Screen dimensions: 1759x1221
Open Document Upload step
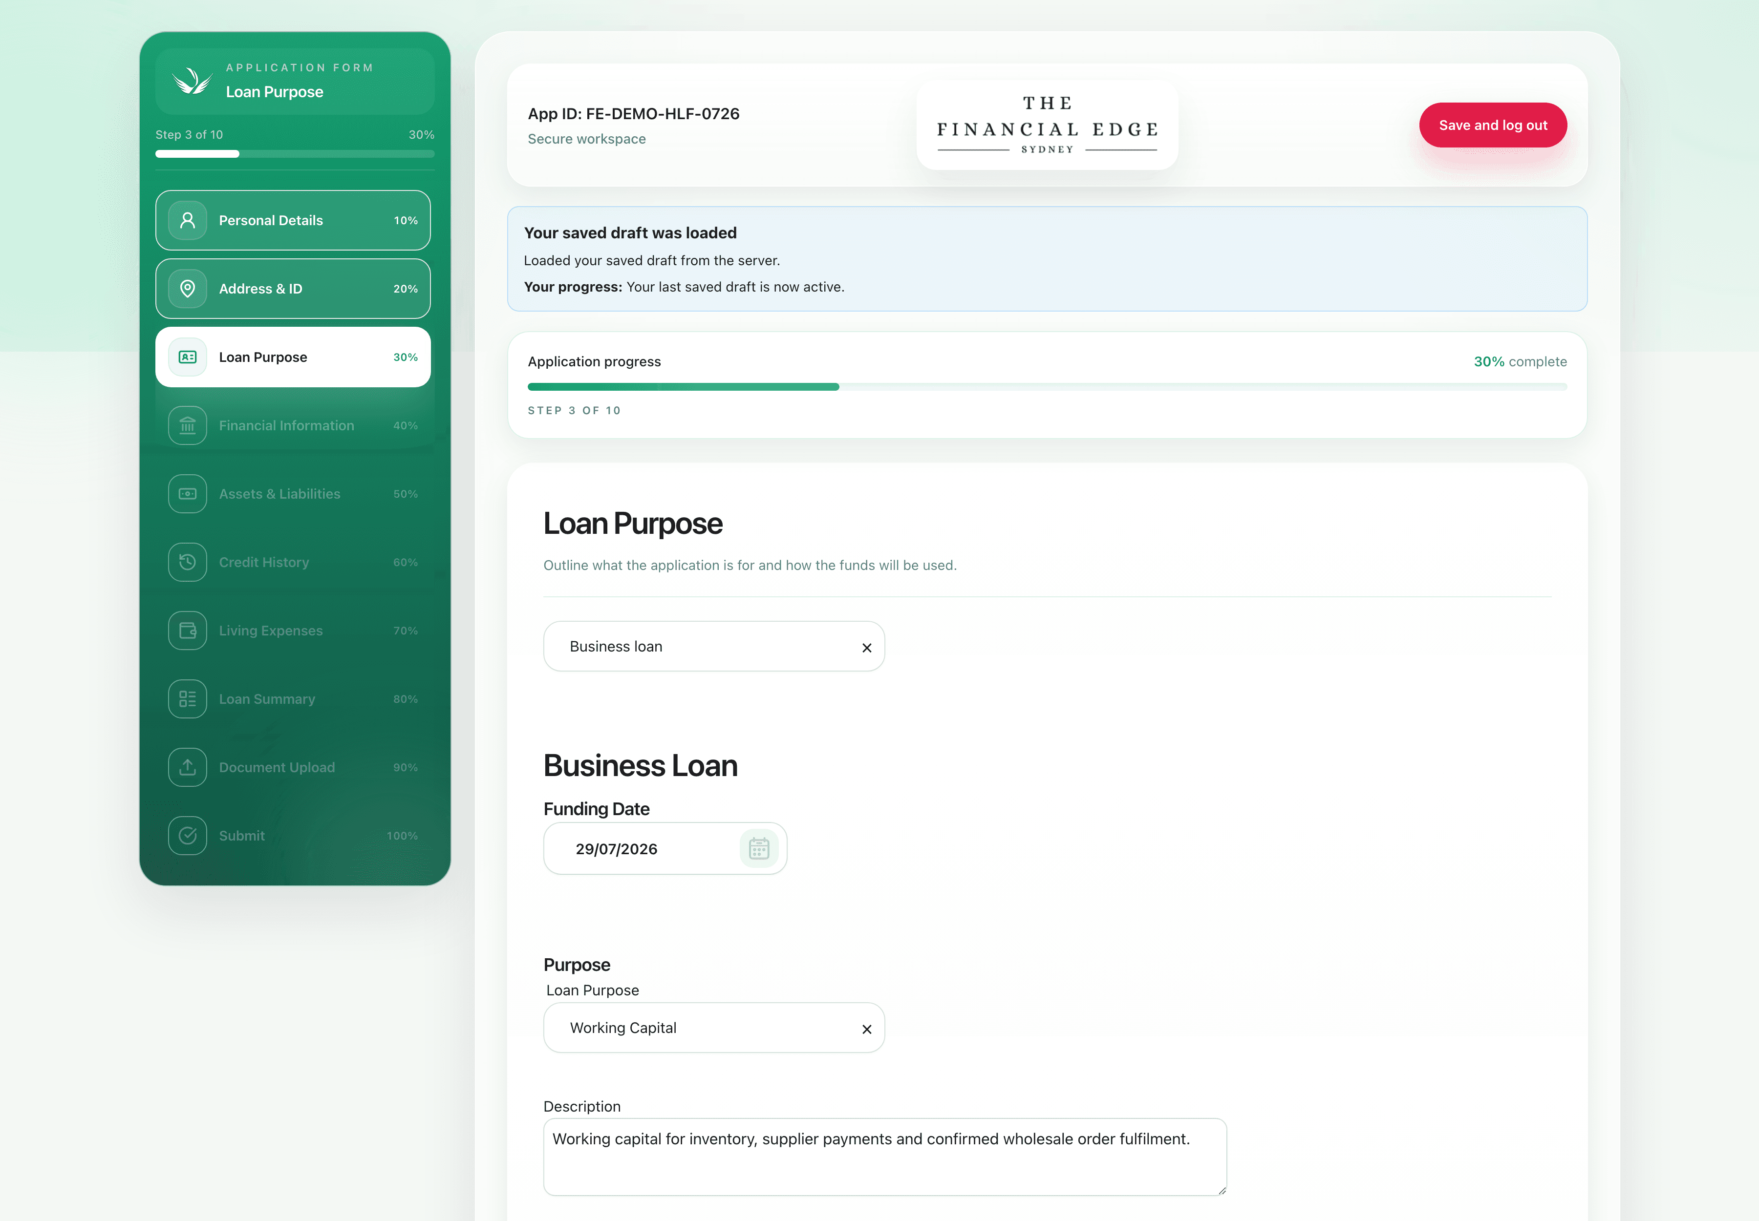[293, 767]
